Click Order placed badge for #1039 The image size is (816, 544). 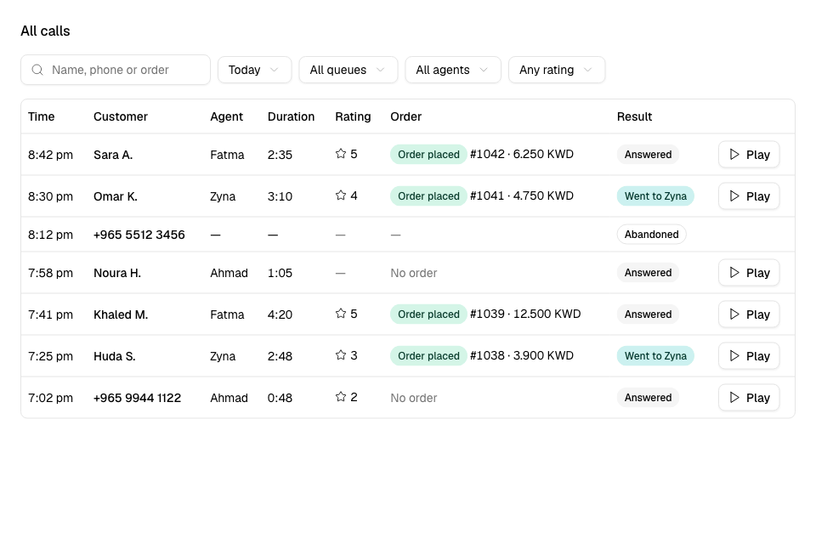point(428,314)
